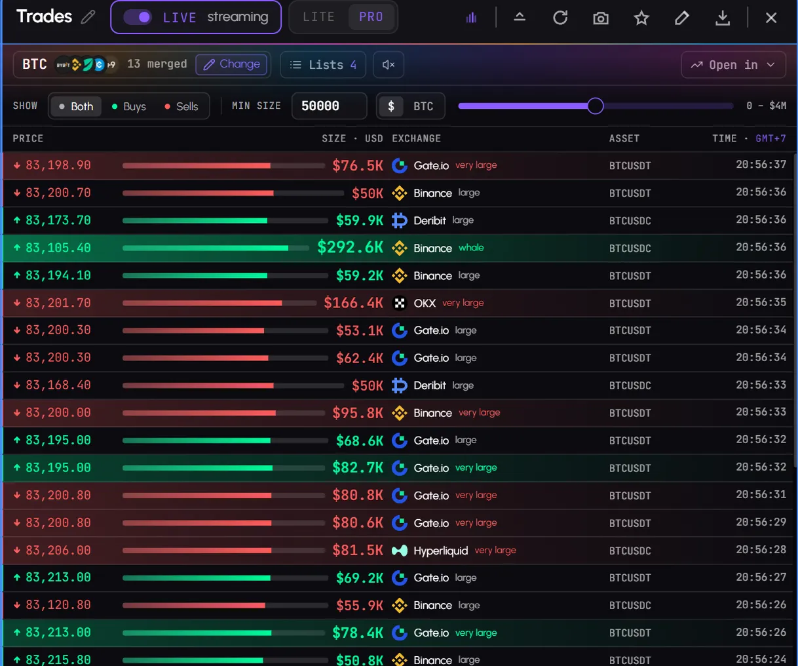Click price 83,201.70 in OKX row
Screen dimensions: 798x666
pyautogui.click(x=58, y=303)
